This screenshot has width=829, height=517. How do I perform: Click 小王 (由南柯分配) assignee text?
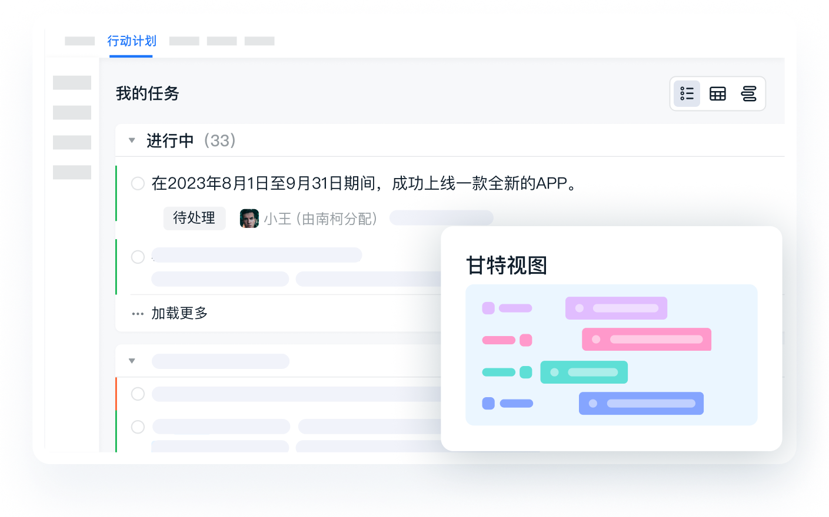(321, 219)
